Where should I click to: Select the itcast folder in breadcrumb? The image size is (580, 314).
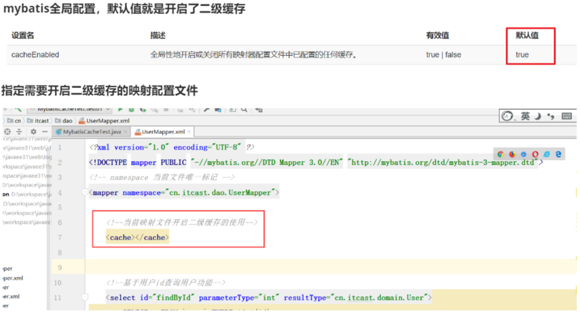coord(37,121)
